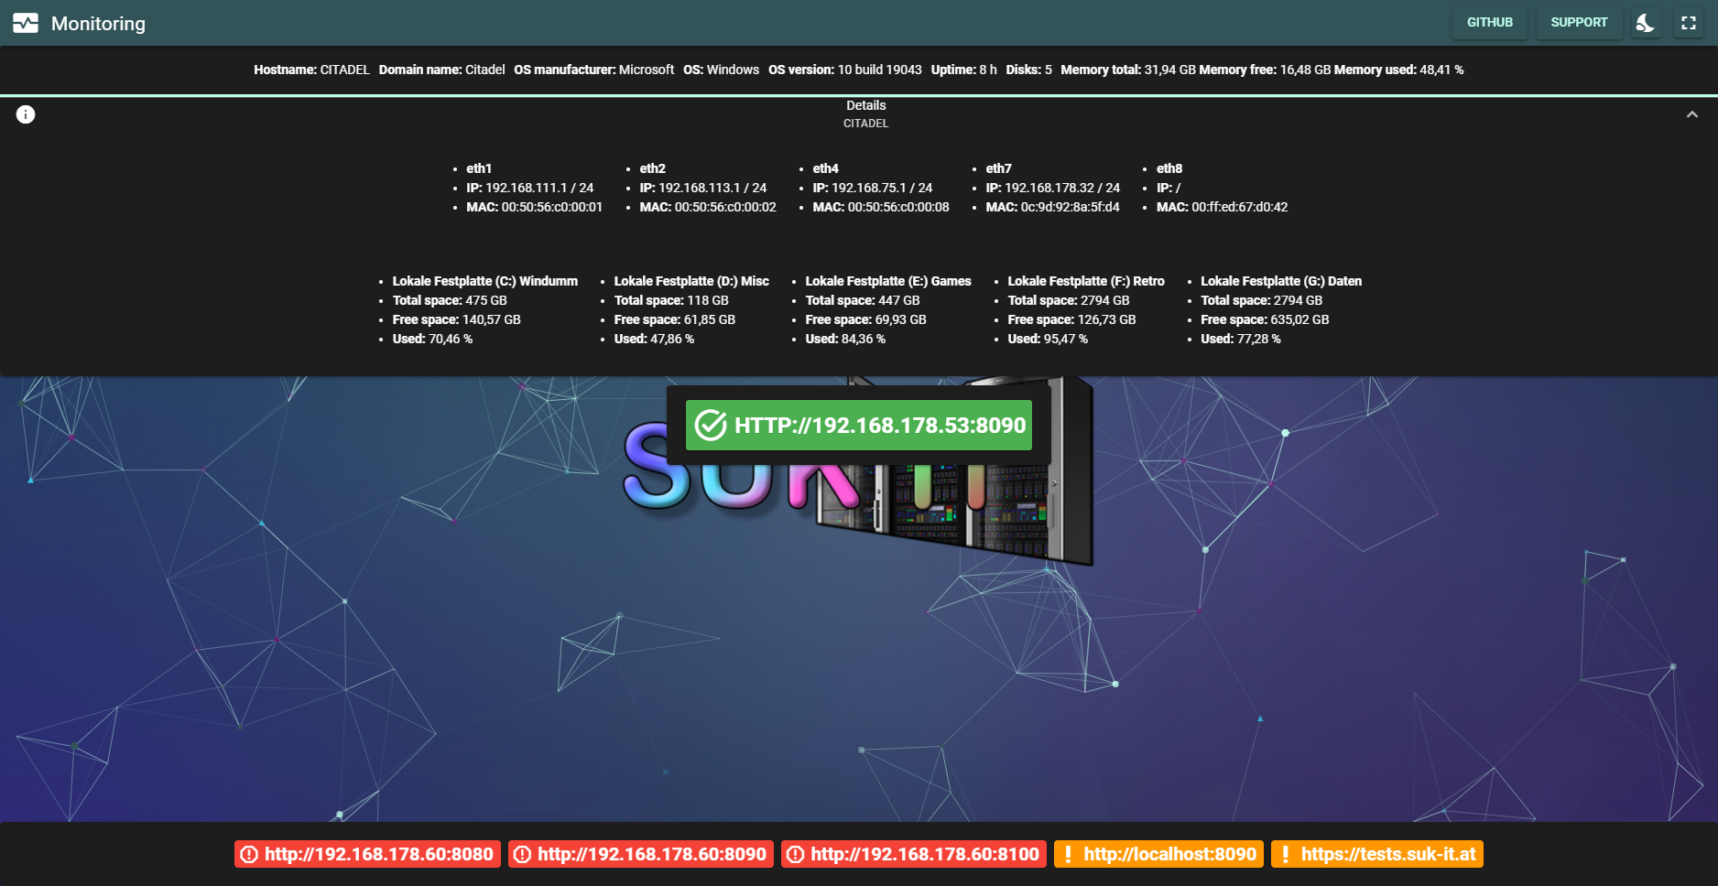1718x886 pixels.
Task: Select OS manufacturer: Microsoft text
Action: pyautogui.click(x=593, y=70)
